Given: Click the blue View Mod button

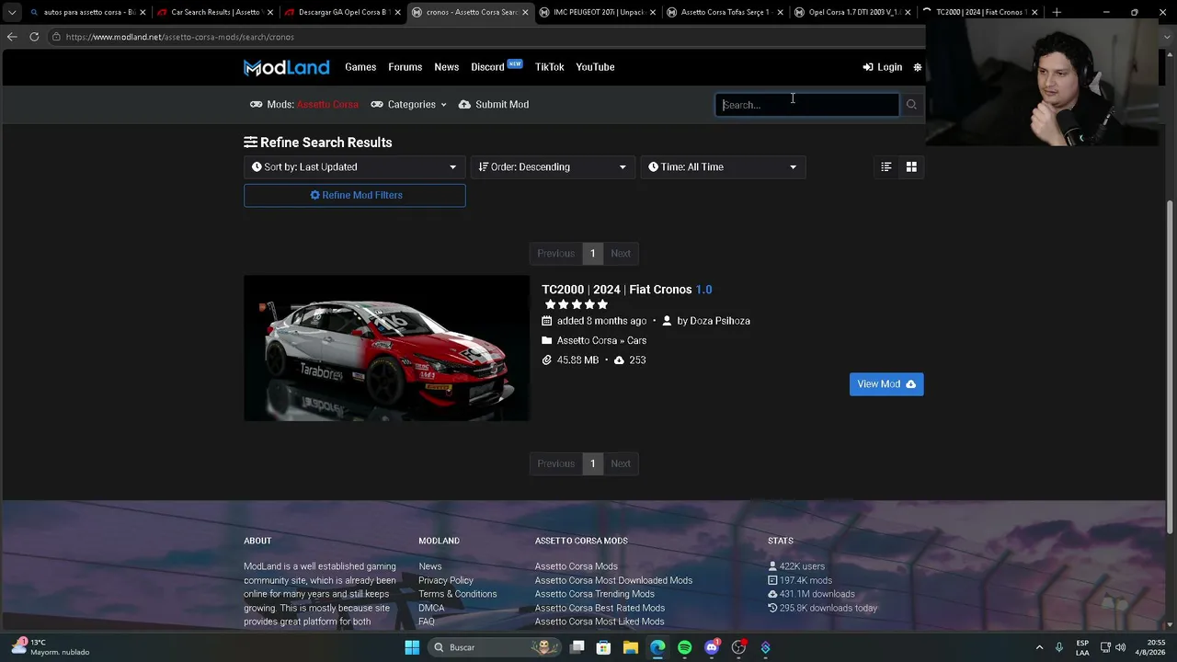Looking at the screenshot, I should click(x=886, y=384).
